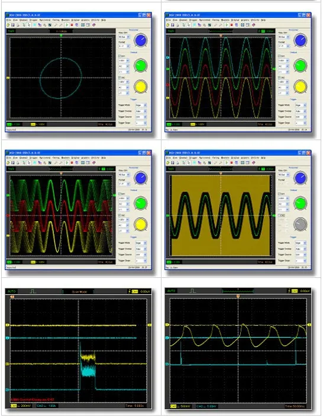
Task: Click the pink diamond toolbar icon in the four-sine-wave window
Action: click(254, 25)
